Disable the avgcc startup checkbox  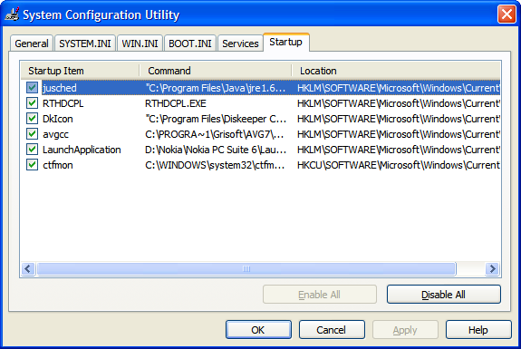(33, 134)
